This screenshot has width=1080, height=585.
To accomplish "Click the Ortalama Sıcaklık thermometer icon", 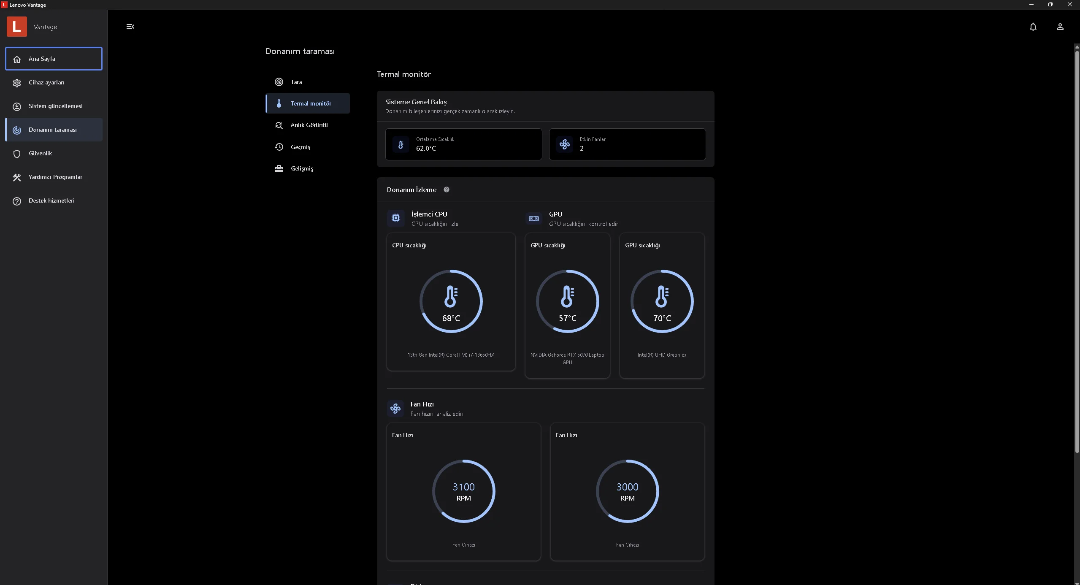I will pos(401,144).
